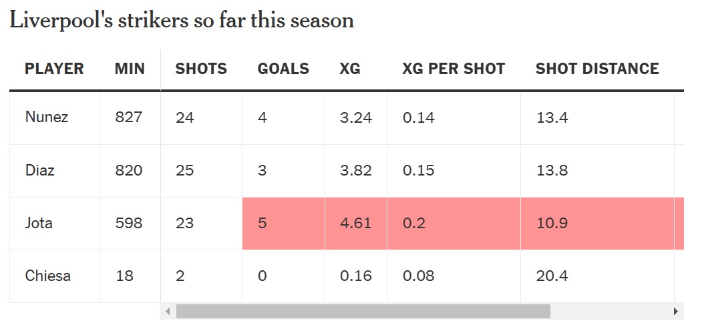Image resolution: width=706 pixels, height=331 pixels.
Task: Click the Jota player name cell
Action: (39, 223)
